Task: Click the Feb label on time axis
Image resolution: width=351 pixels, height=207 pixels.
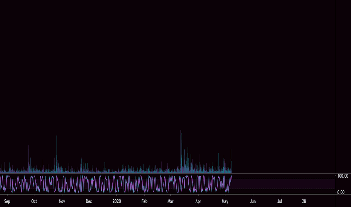Action: click(144, 201)
